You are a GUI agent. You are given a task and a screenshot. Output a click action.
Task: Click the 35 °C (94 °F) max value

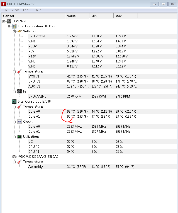pyautogui.click(x=125, y=167)
